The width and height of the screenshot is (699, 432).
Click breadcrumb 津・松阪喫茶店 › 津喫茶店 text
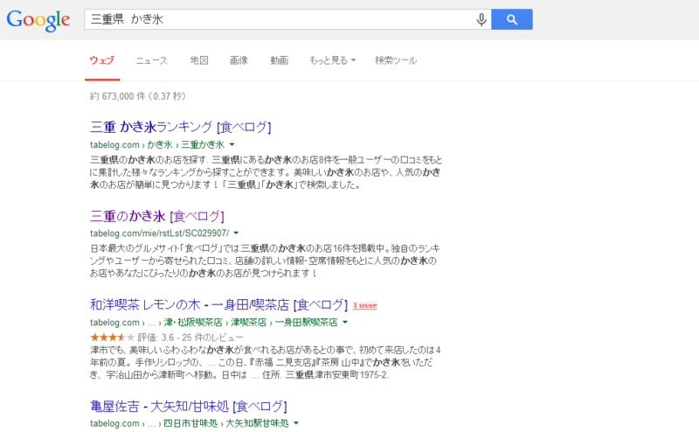point(215,322)
